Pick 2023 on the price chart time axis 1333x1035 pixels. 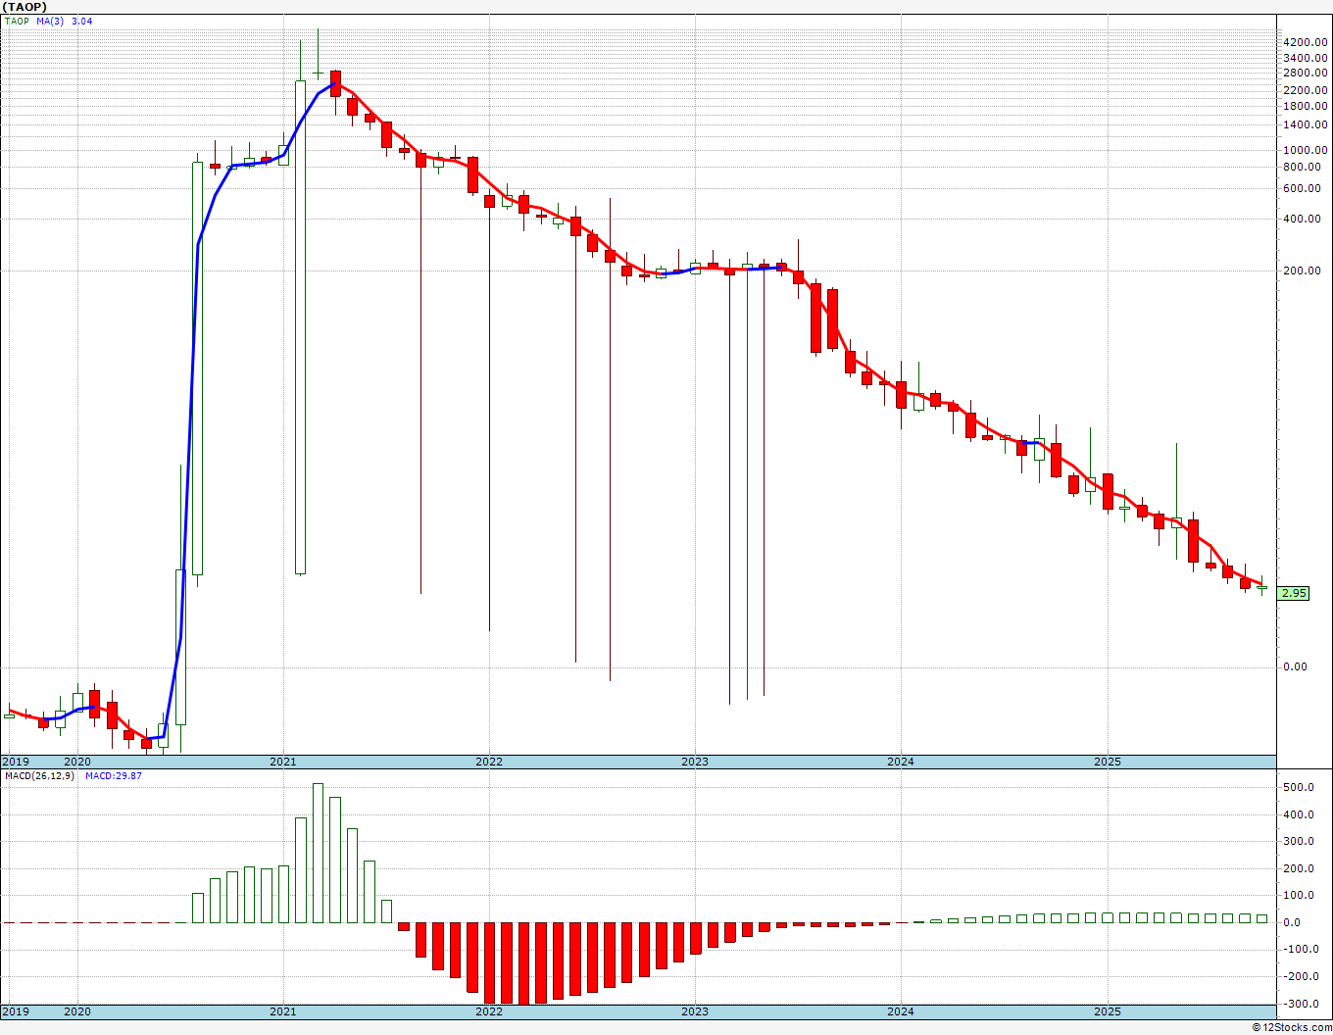(x=694, y=762)
